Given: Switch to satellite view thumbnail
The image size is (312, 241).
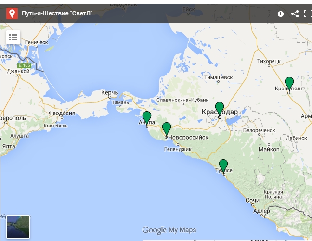Looking at the screenshot, I should coord(18,227).
